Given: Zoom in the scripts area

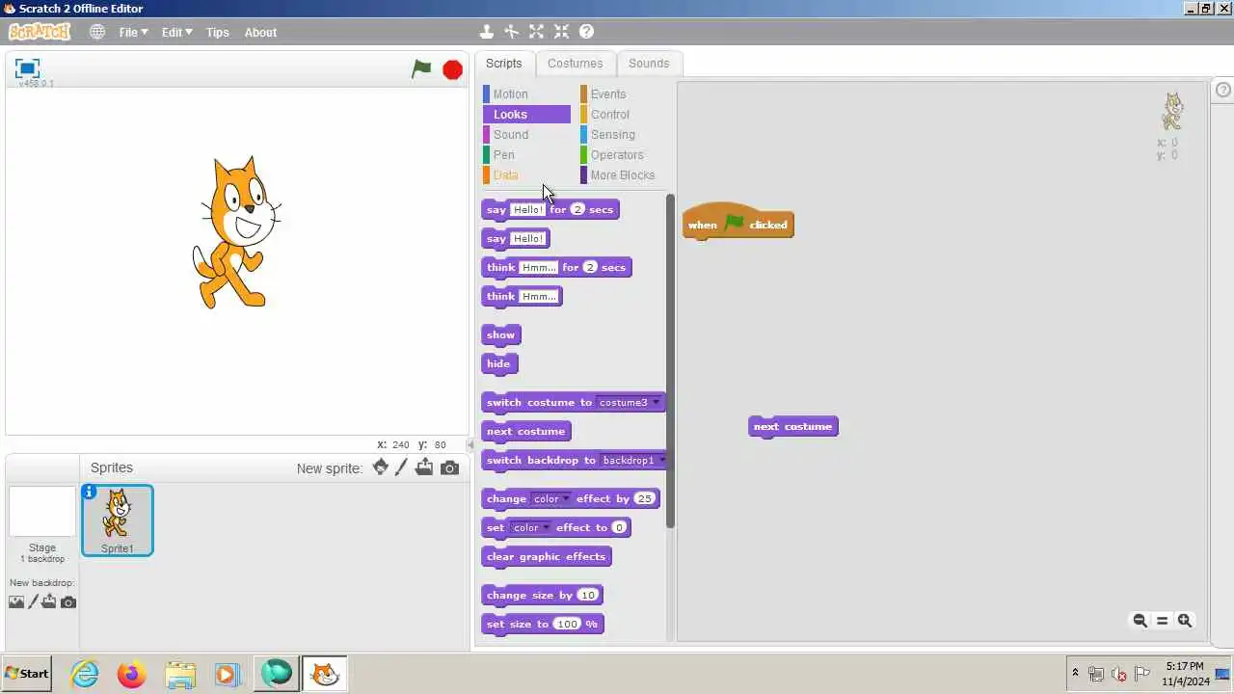Looking at the screenshot, I should tap(1185, 621).
